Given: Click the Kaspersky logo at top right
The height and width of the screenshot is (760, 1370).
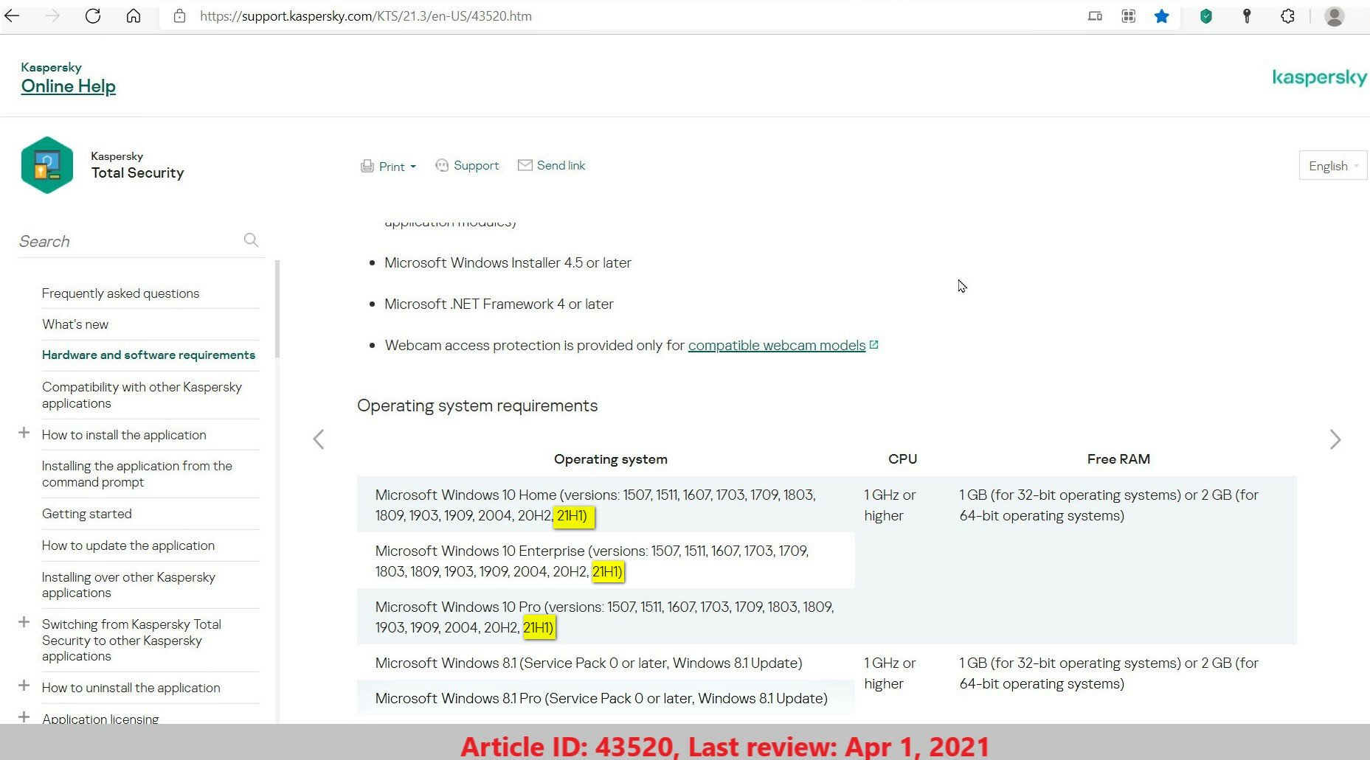Looking at the screenshot, I should pyautogui.click(x=1320, y=77).
